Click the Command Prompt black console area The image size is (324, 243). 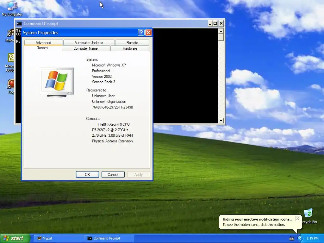185,76
